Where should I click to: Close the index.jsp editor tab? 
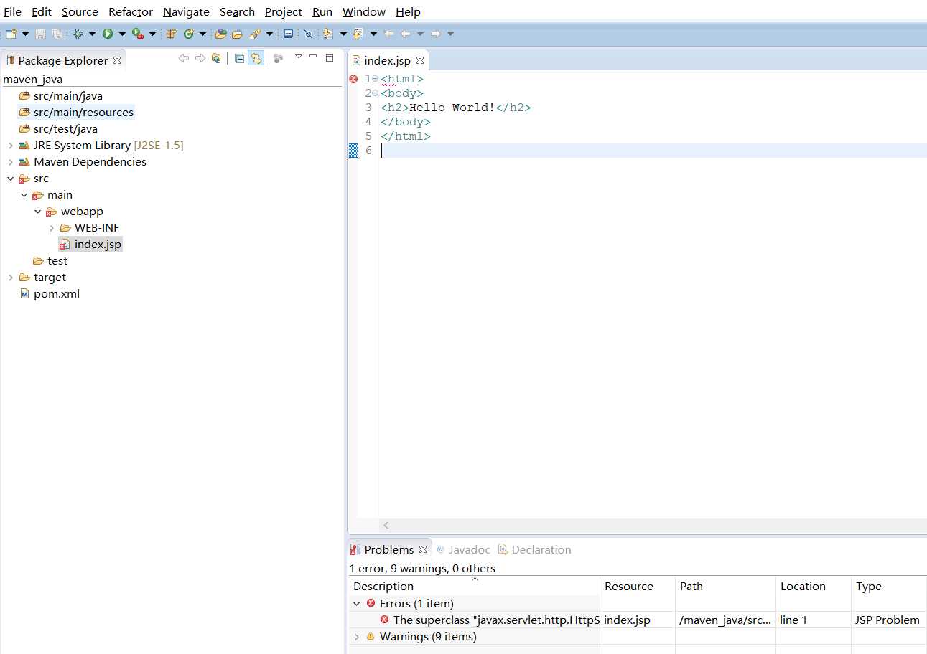click(420, 60)
